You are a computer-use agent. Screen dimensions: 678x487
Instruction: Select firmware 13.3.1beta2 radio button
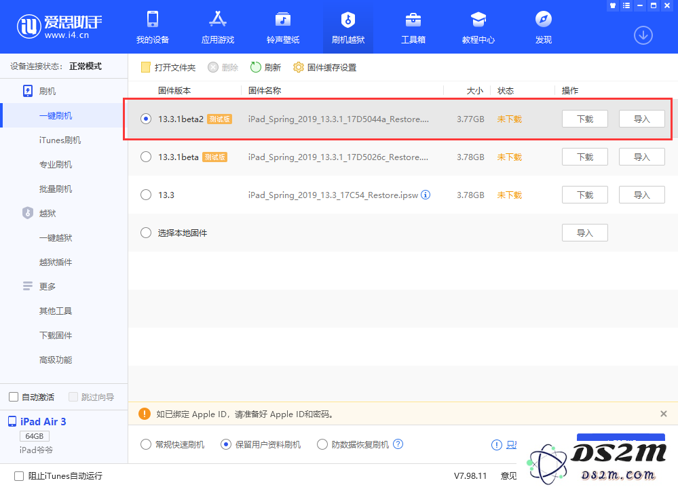pyautogui.click(x=146, y=119)
